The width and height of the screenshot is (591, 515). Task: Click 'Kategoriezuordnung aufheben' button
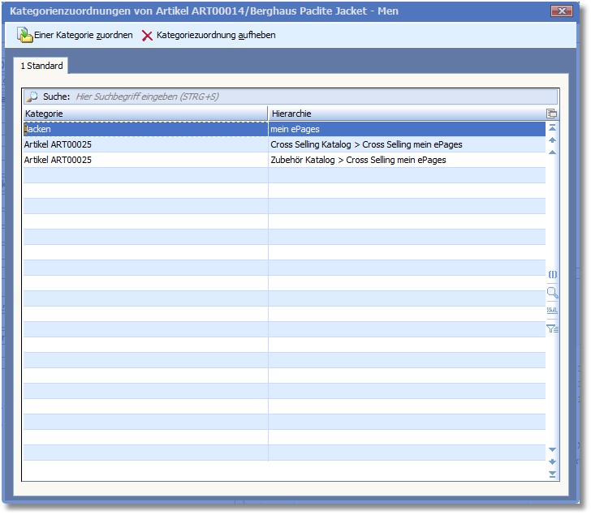pos(209,36)
